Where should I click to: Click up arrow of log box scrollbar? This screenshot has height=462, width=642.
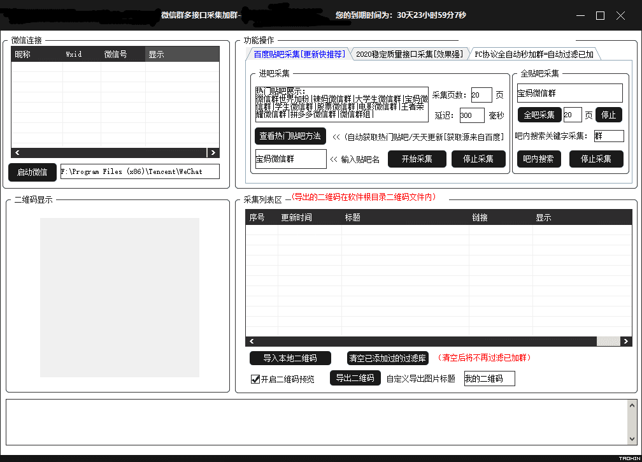point(632,405)
